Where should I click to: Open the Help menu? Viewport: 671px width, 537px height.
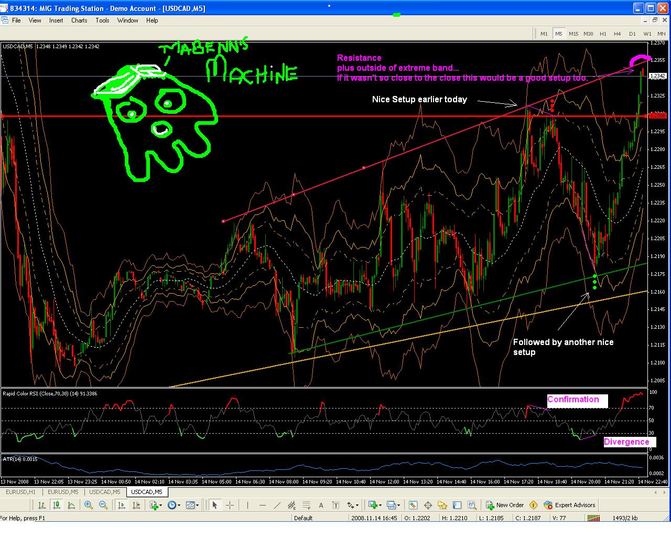[152, 20]
